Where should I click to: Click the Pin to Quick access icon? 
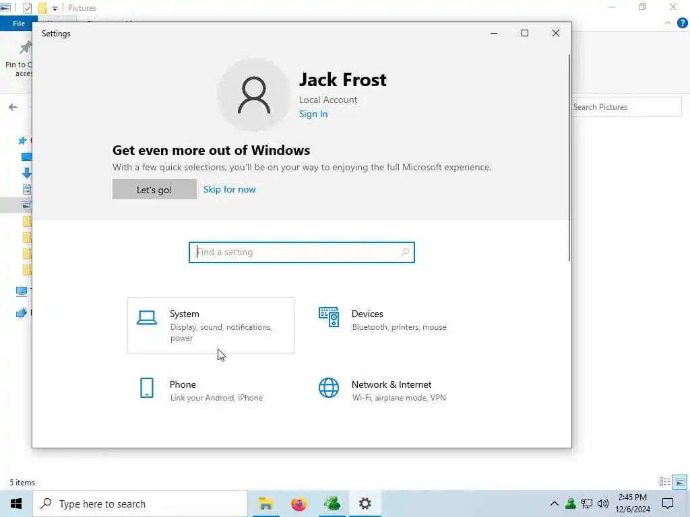pyautogui.click(x=26, y=48)
